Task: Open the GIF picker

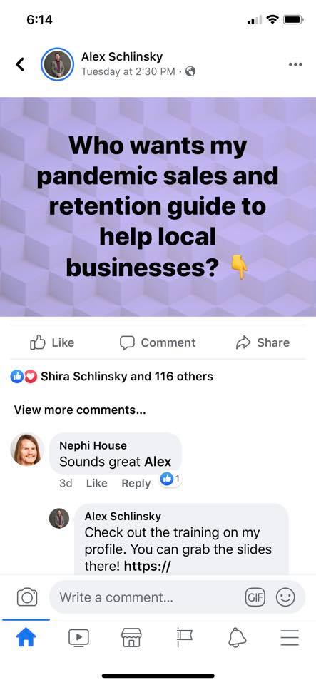Action: point(255,597)
